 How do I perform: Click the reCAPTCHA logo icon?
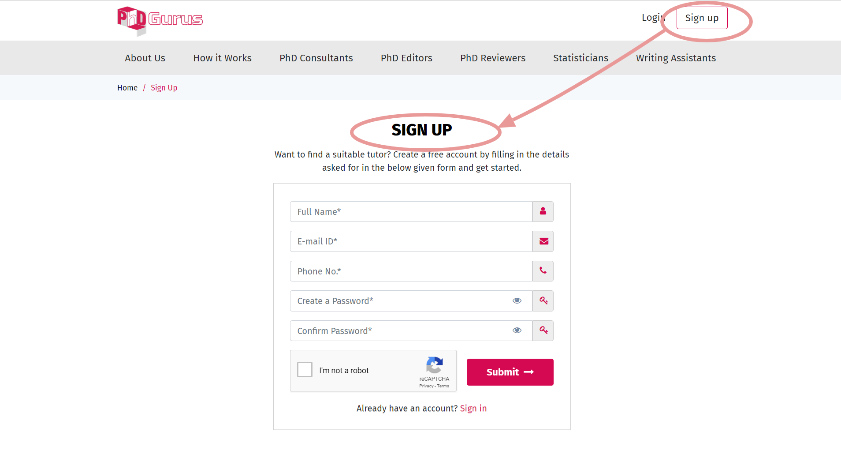(x=435, y=365)
